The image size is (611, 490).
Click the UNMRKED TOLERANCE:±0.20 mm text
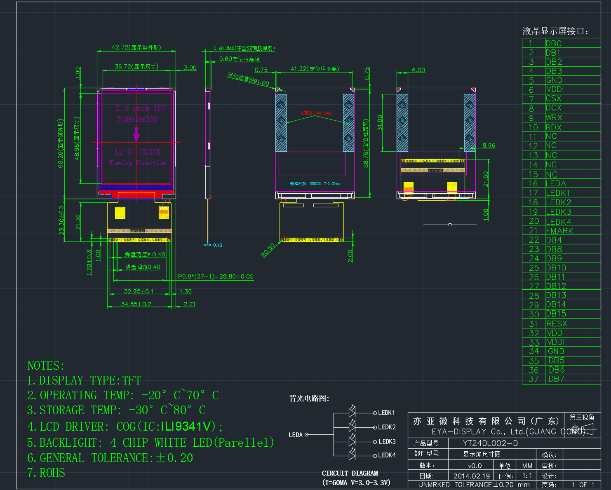point(474,485)
